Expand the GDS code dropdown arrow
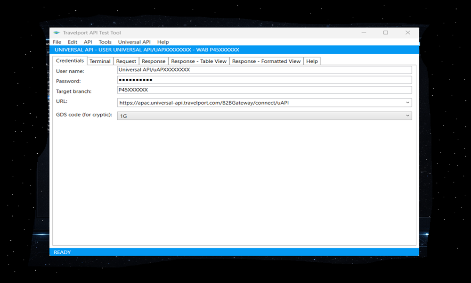This screenshot has height=283, width=471. pyautogui.click(x=407, y=116)
